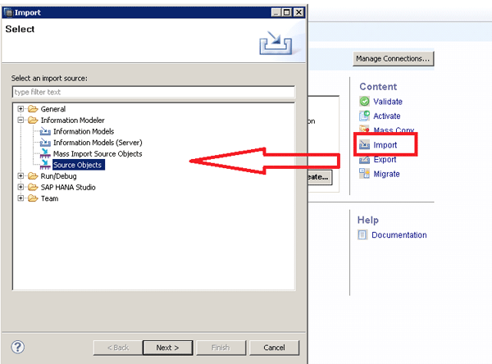This screenshot has width=492, height=364.
Task: Click the SAP HANA Studio folder icon
Action: click(33, 188)
